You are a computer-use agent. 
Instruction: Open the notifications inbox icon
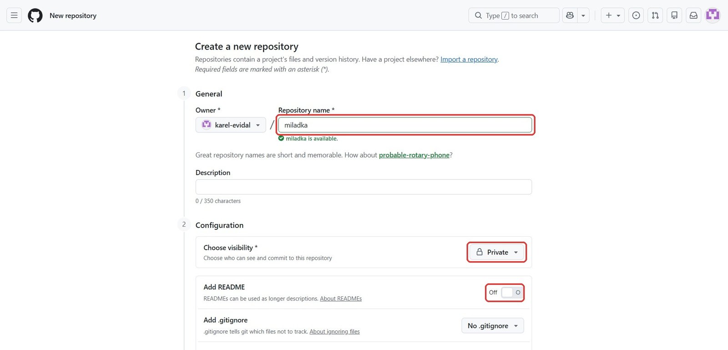pyautogui.click(x=693, y=15)
